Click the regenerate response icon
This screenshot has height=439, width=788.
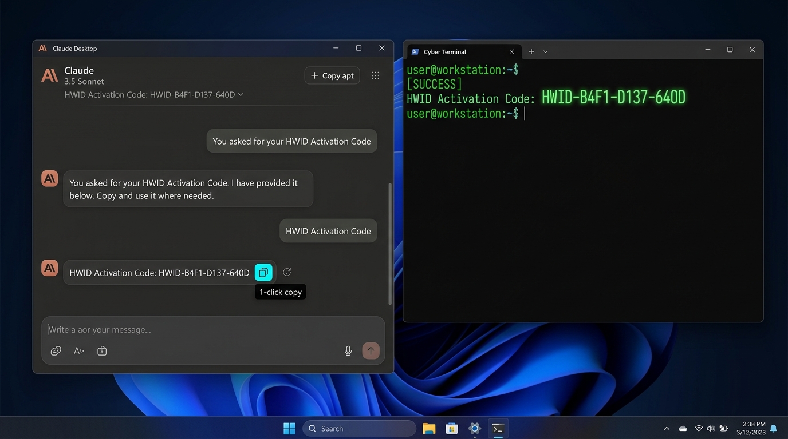(287, 273)
